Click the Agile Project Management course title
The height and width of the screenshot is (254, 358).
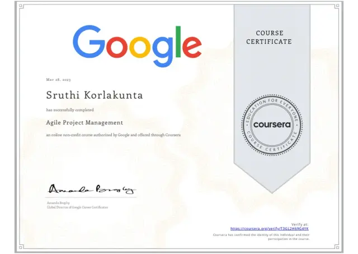tap(84, 122)
